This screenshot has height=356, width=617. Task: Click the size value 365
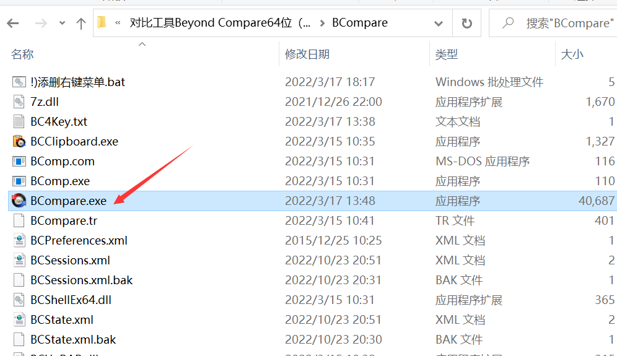605,300
